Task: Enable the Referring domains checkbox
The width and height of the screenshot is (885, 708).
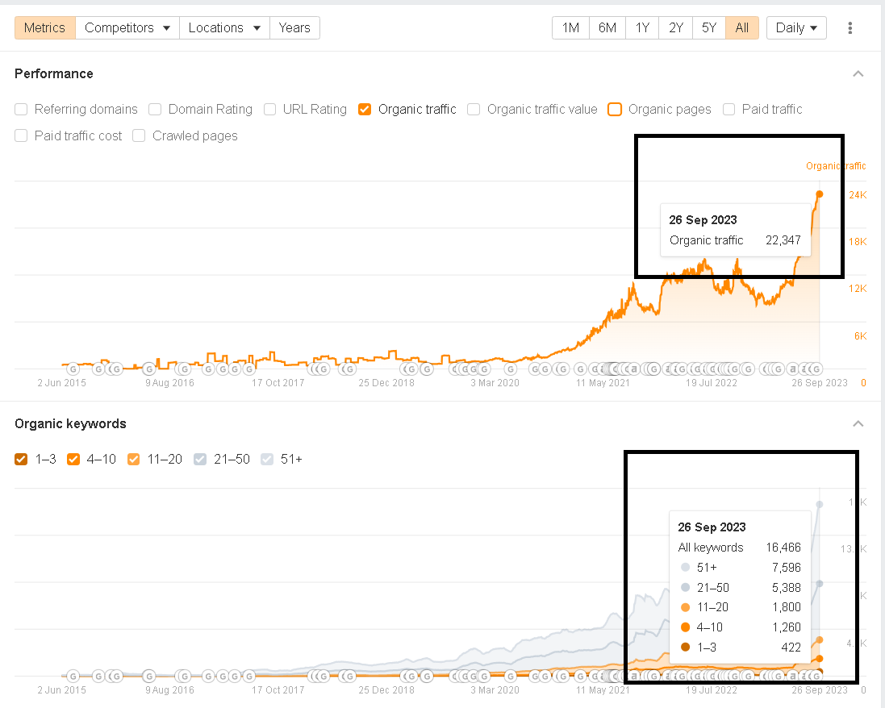Action: (x=21, y=110)
